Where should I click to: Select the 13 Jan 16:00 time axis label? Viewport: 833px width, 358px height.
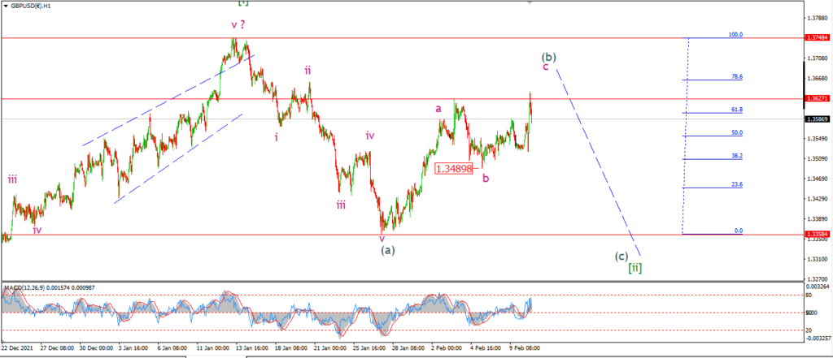coord(252,348)
